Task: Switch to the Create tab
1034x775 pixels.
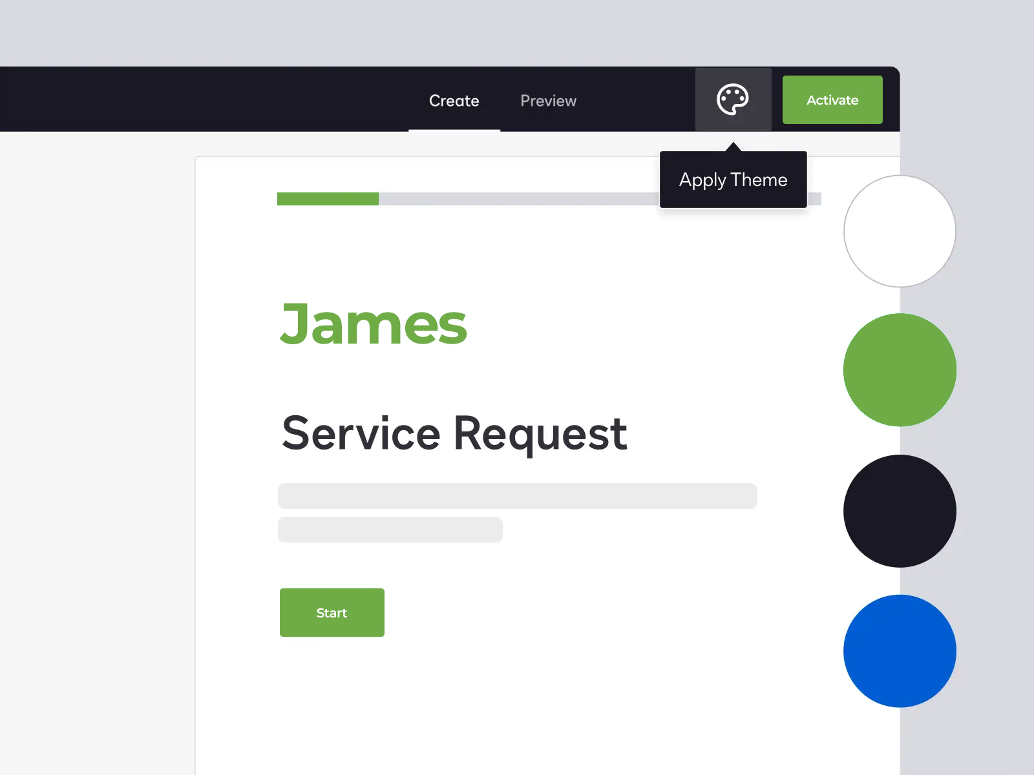Action: (454, 101)
